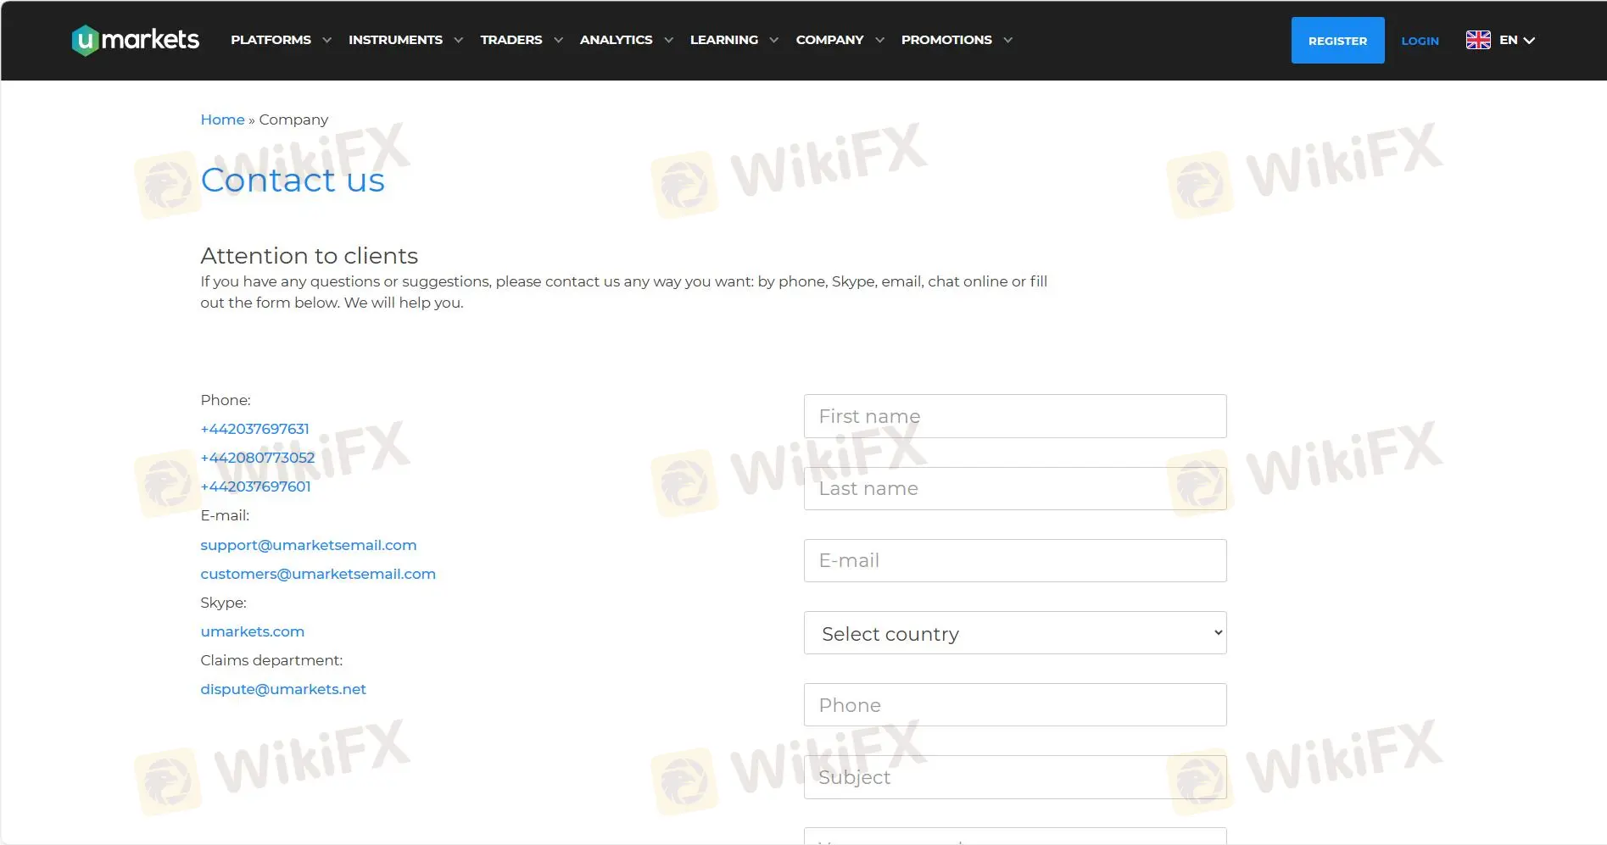
Task: Email support@umarketsemail.com
Action: click(x=309, y=545)
